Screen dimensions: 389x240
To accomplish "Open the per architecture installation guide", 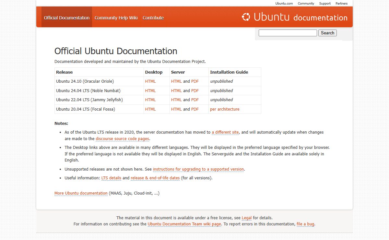I will (225, 109).
